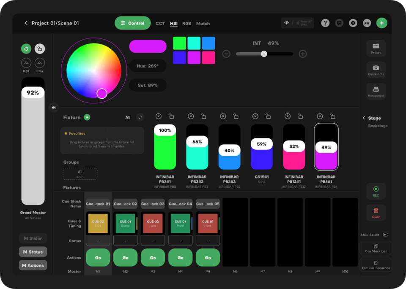Open the Quickshots panel
The width and height of the screenshot is (406, 289).
coord(376,70)
